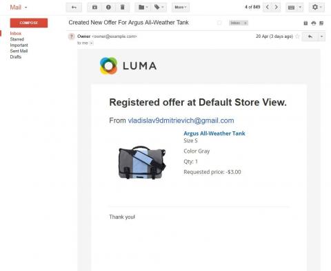Open the Move to folder dropdown

click(x=143, y=8)
